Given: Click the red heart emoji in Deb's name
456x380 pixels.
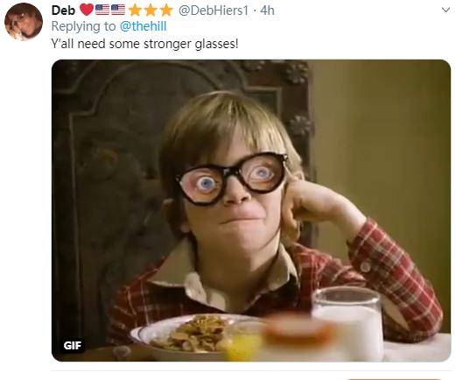Looking at the screenshot, I should (87, 10).
